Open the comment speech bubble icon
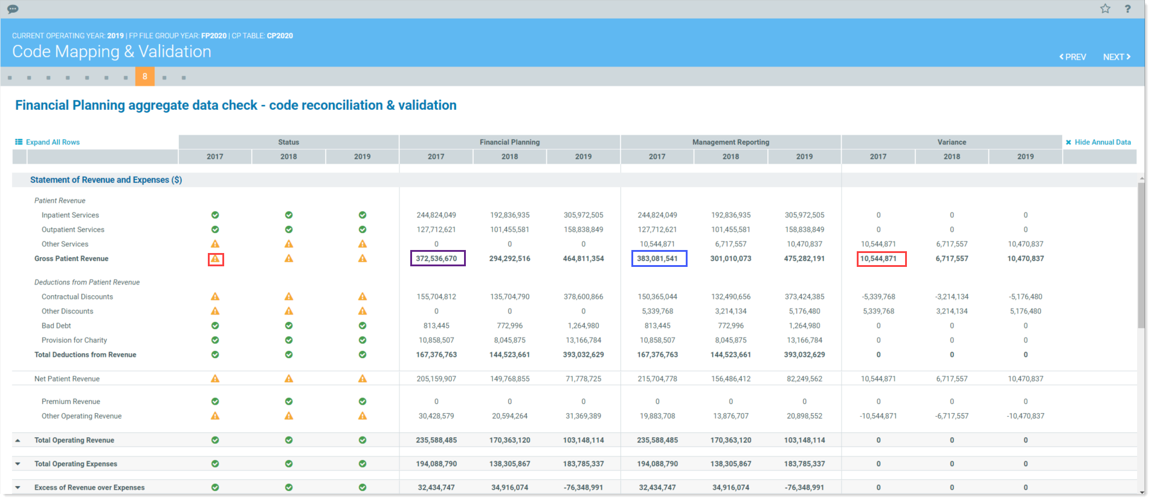1151x500 pixels. point(13,9)
